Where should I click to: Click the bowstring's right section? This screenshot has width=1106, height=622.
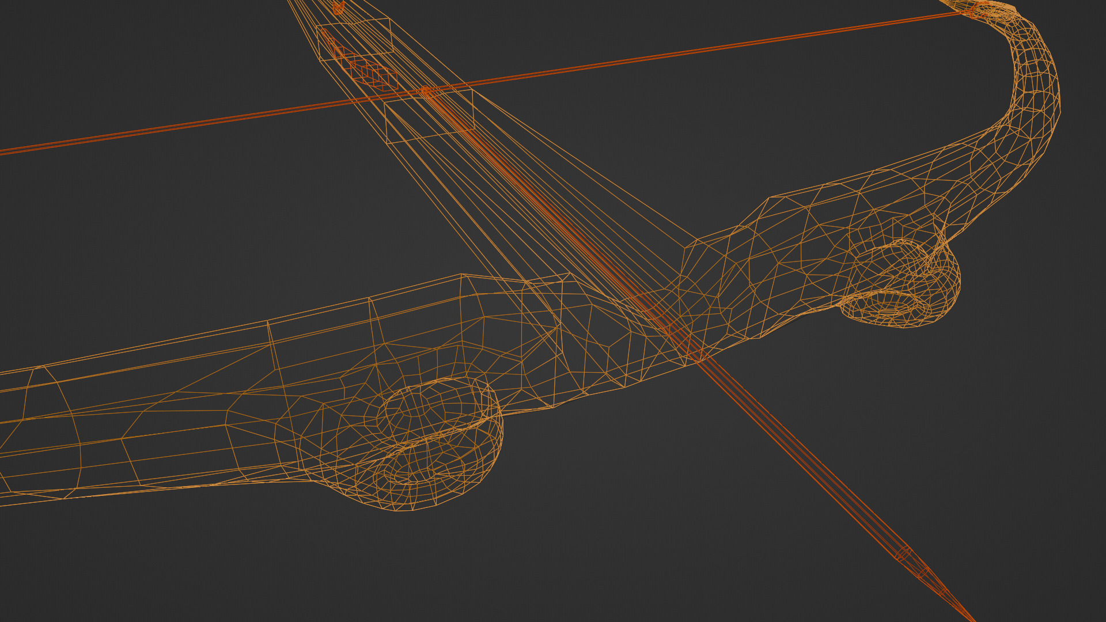749,44
